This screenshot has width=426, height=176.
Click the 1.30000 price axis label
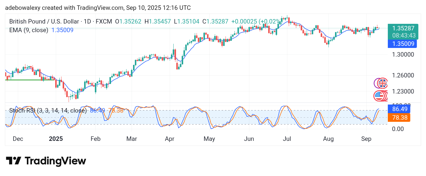tap(403, 55)
